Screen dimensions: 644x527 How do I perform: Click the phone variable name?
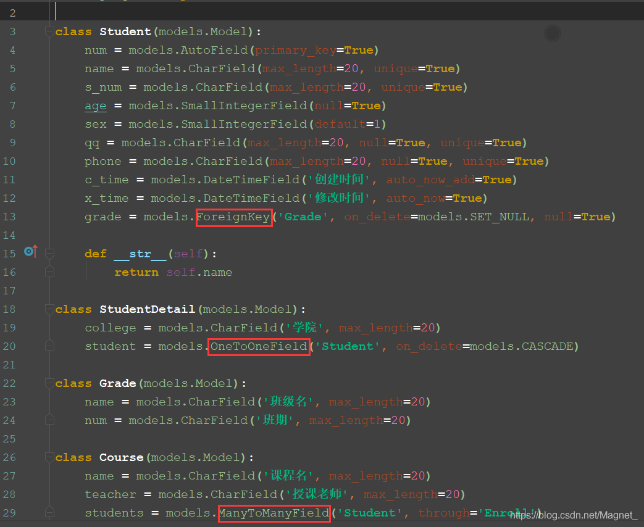[x=102, y=162]
